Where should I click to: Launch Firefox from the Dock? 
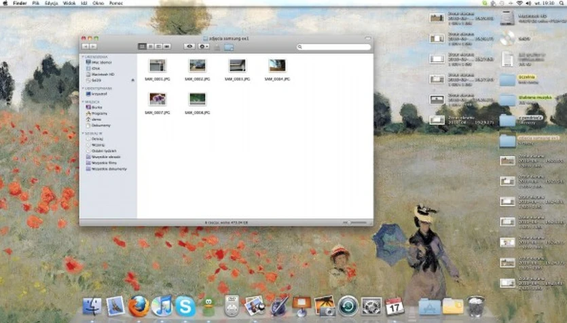(139, 306)
